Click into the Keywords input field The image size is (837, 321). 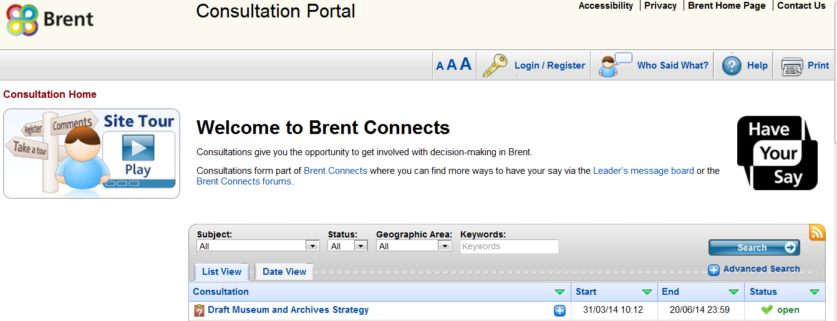coord(509,246)
